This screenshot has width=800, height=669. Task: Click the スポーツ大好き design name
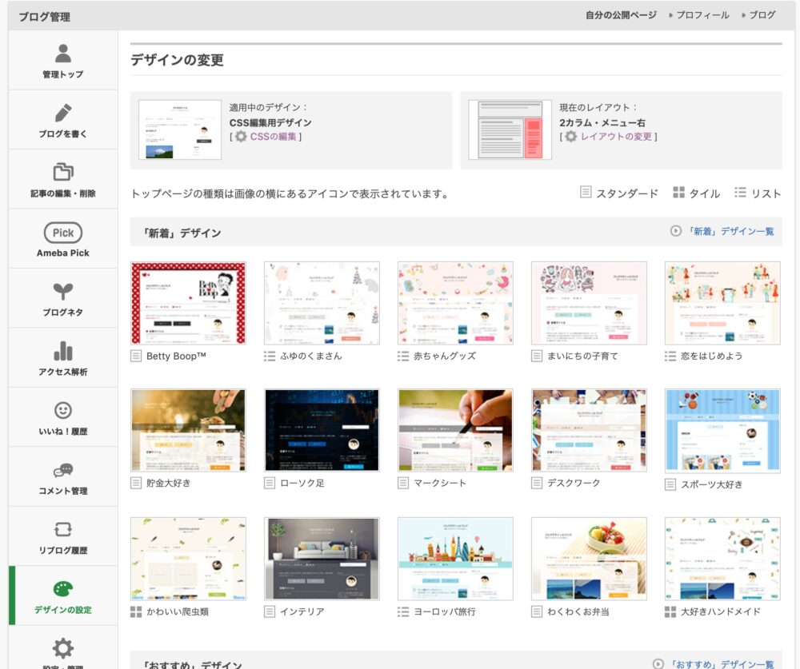click(712, 484)
